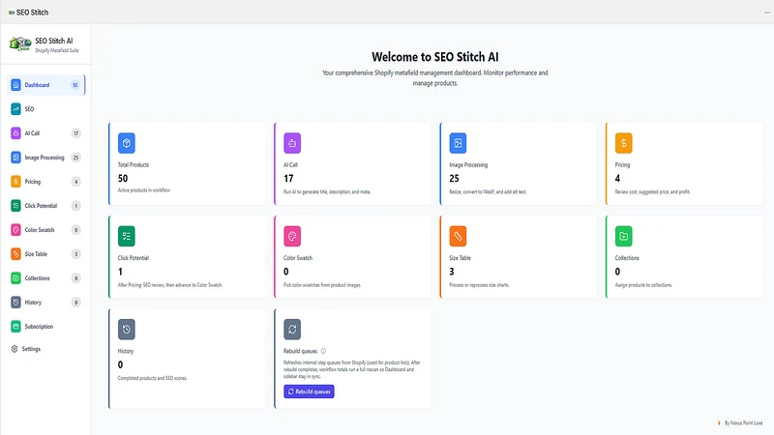Click the Image Processing count badge 25
The height and width of the screenshot is (435, 774).
coord(76,158)
